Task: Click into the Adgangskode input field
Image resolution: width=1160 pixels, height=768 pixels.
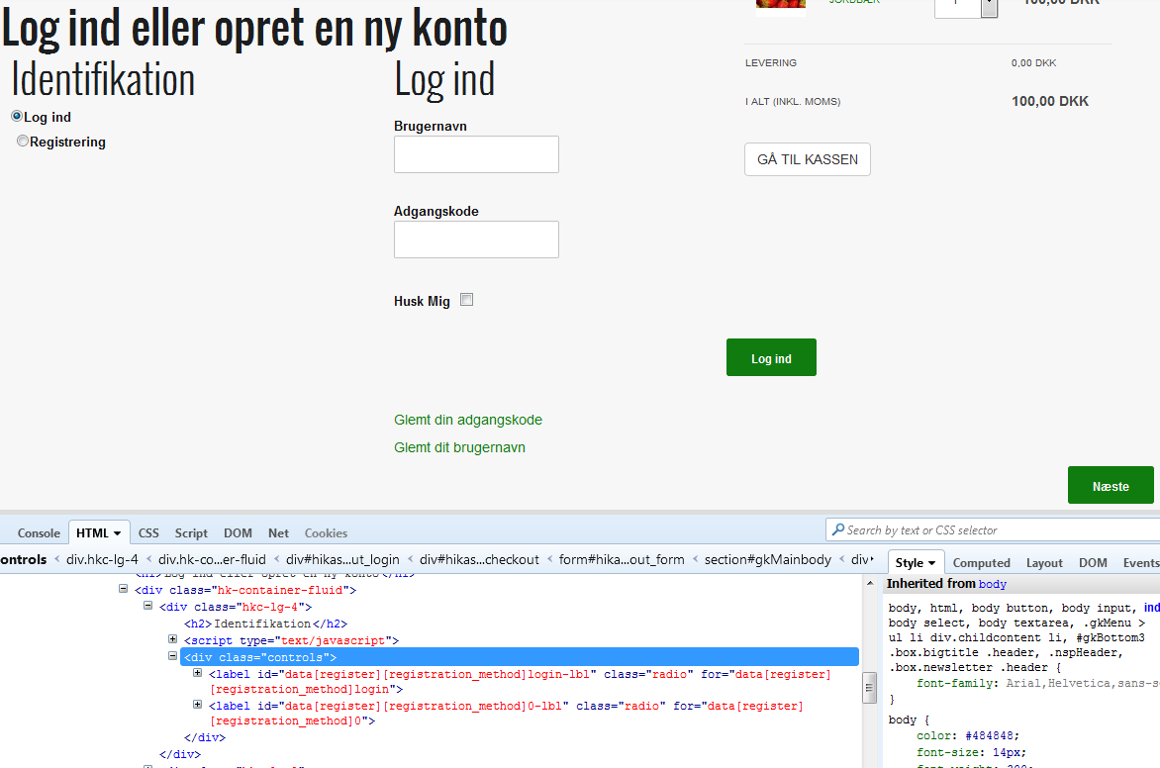Action: 476,240
